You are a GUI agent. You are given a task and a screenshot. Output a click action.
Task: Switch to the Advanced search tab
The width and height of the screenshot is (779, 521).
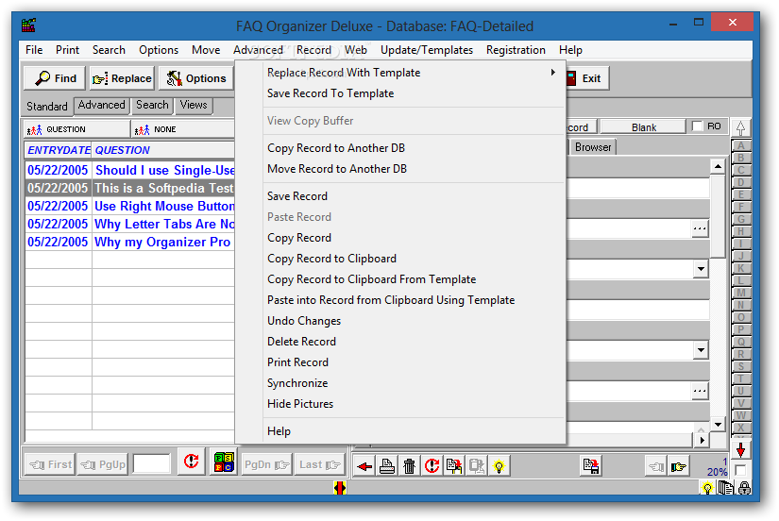tap(101, 106)
